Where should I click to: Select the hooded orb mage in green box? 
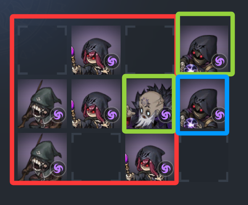click(x=204, y=49)
